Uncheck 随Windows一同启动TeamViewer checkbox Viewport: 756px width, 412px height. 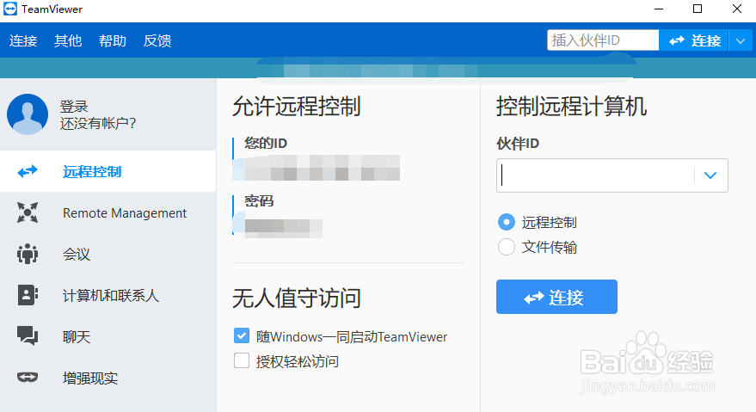coord(242,336)
